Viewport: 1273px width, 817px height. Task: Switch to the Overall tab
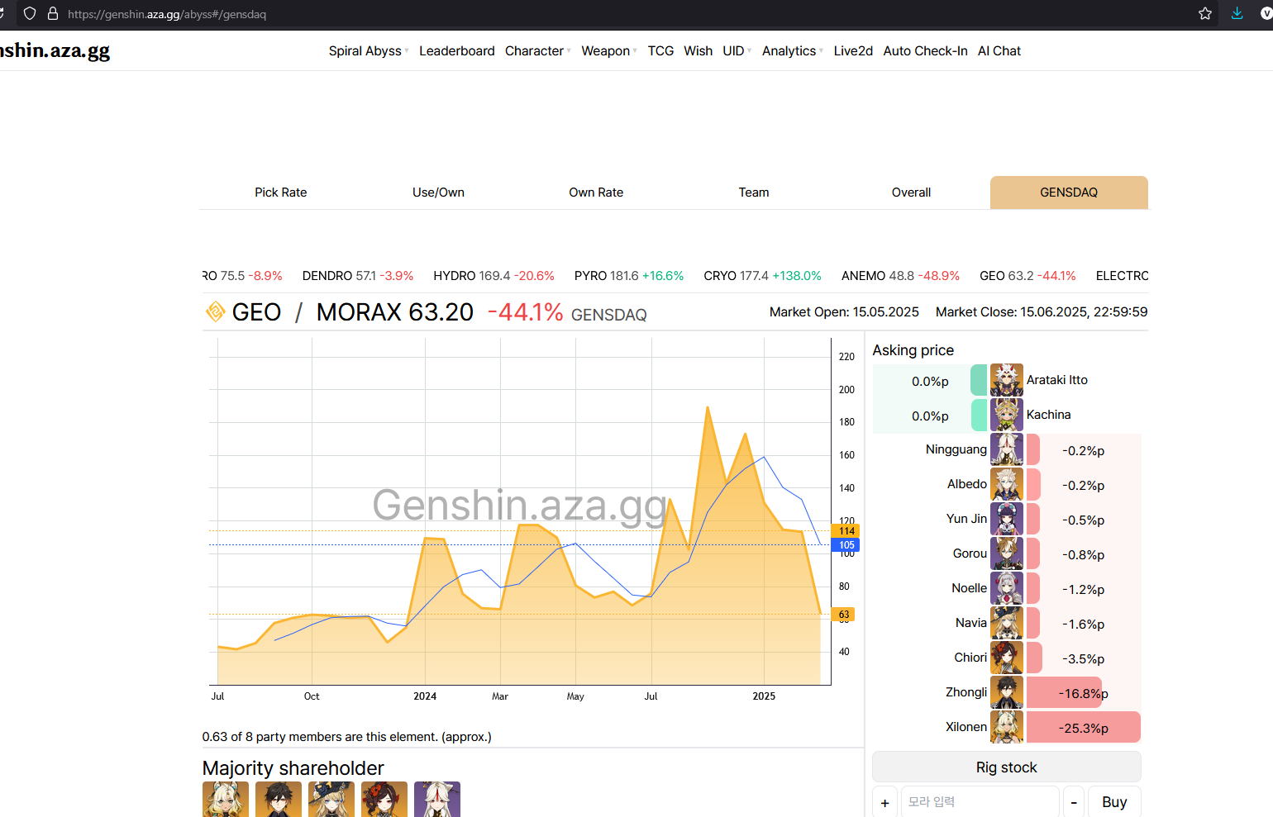(911, 192)
